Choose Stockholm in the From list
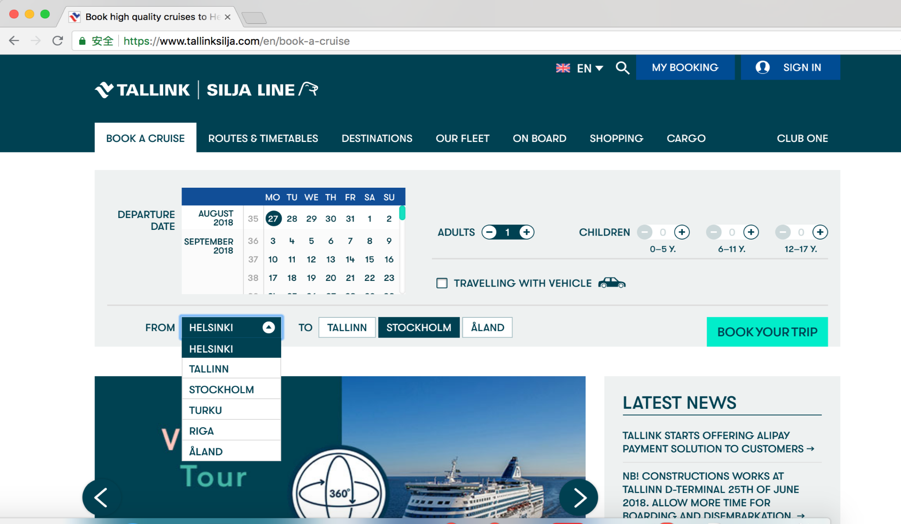Viewport: 901px width, 524px height. (x=231, y=389)
